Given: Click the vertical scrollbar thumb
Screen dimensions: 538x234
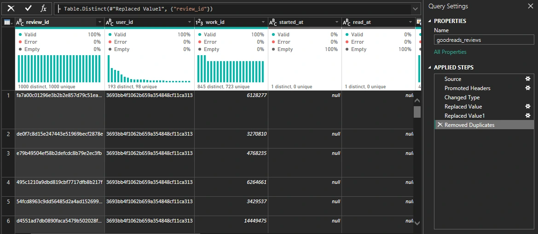Looking at the screenshot, I should coord(417,112).
